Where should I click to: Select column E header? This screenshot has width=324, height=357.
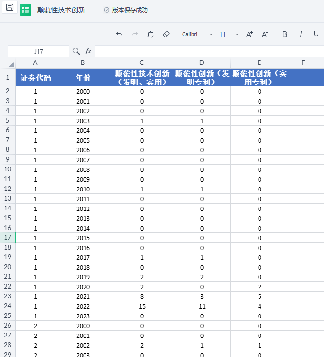(x=259, y=63)
